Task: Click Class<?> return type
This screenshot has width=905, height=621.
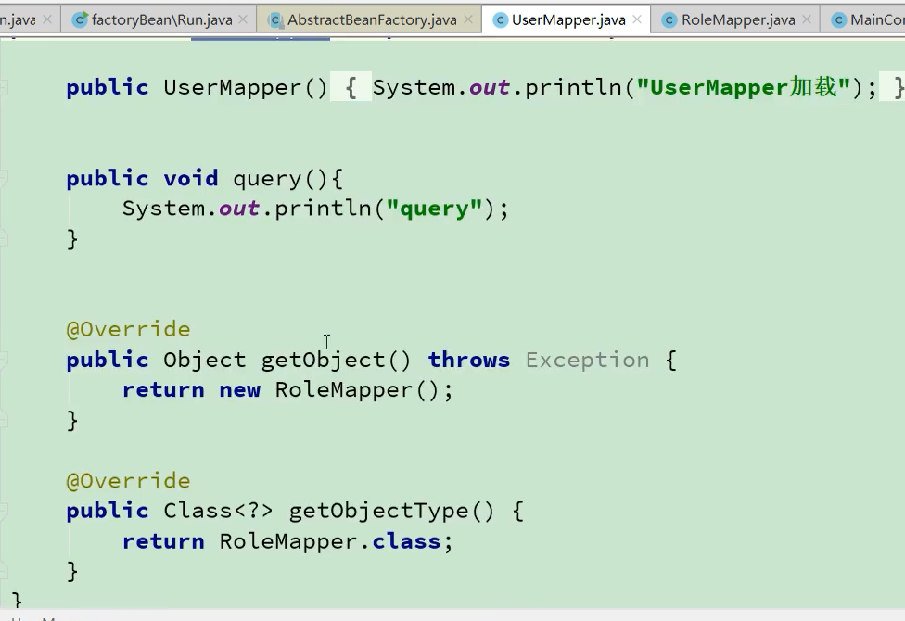Action: click(x=218, y=512)
